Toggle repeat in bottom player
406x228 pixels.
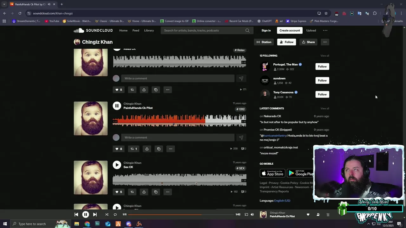tap(115, 214)
